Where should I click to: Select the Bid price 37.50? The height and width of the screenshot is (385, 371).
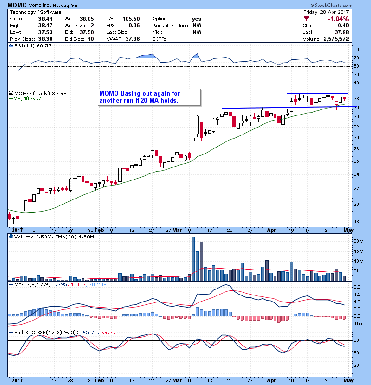point(87,32)
